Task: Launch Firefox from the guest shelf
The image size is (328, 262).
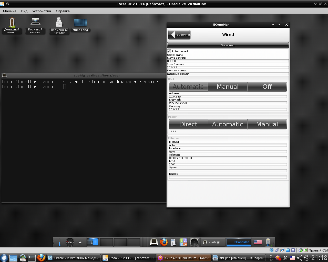Action: coord(164,242)
